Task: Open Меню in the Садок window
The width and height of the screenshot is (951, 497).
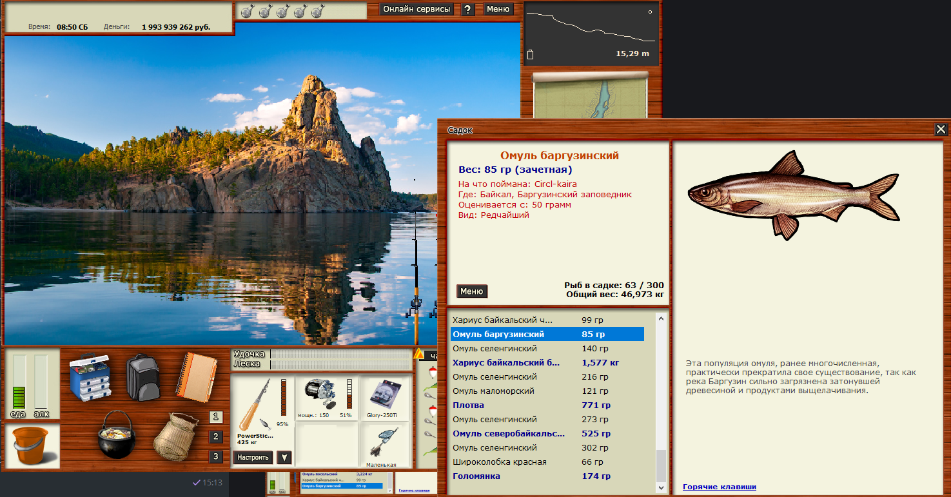Action: click(471, 291)
